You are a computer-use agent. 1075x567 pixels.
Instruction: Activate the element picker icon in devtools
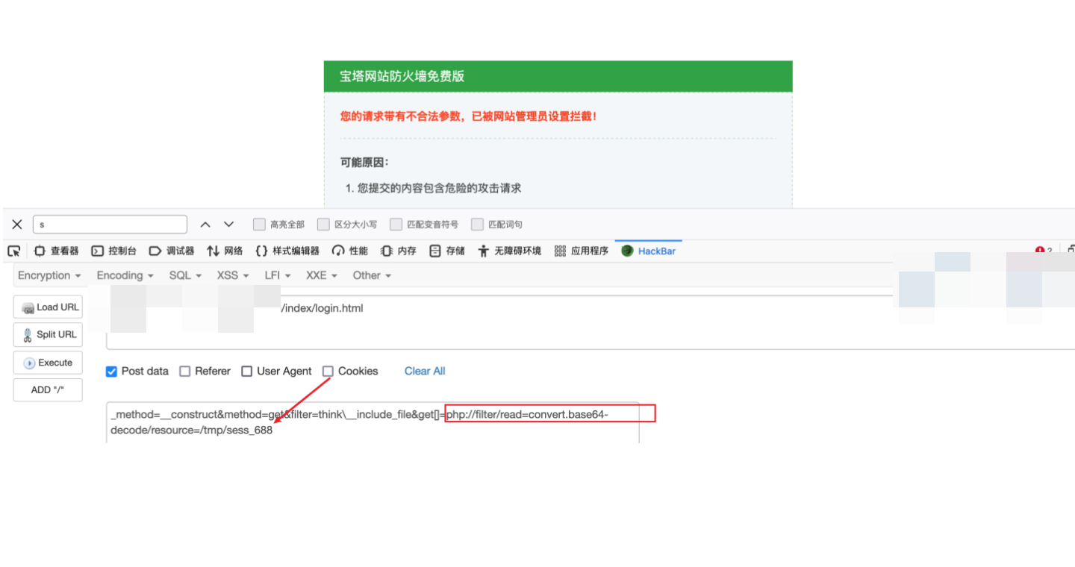click(x=13, y=251)
